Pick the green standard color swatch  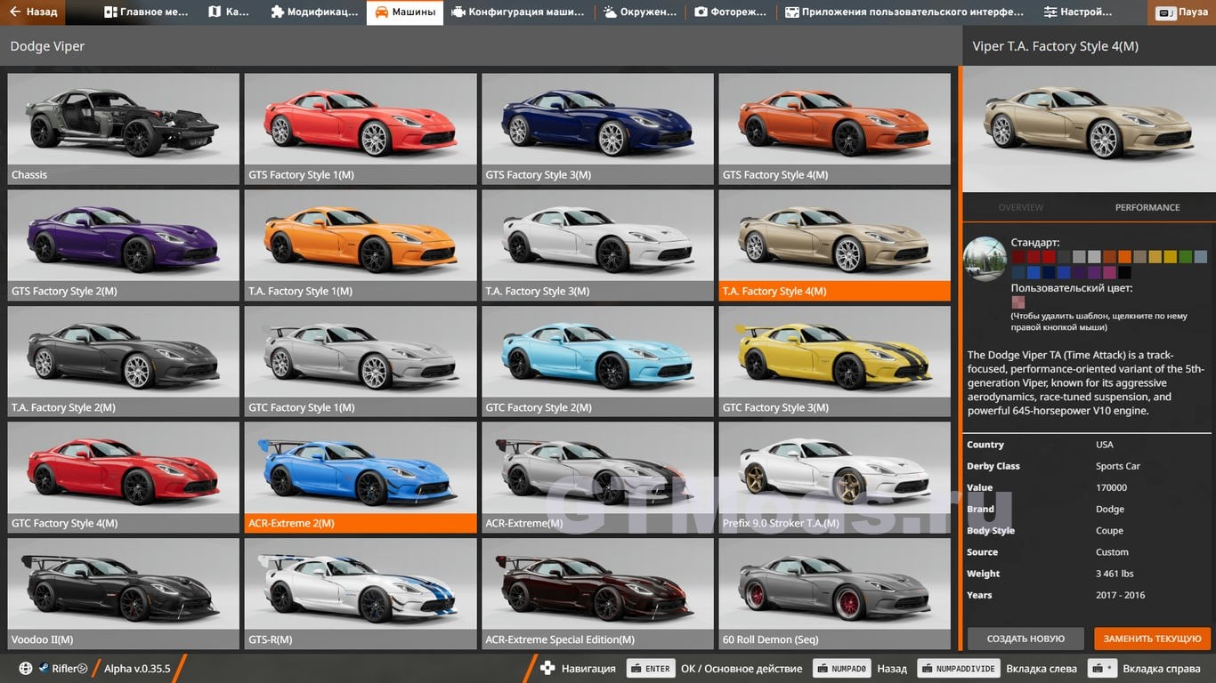[1186, 257]
